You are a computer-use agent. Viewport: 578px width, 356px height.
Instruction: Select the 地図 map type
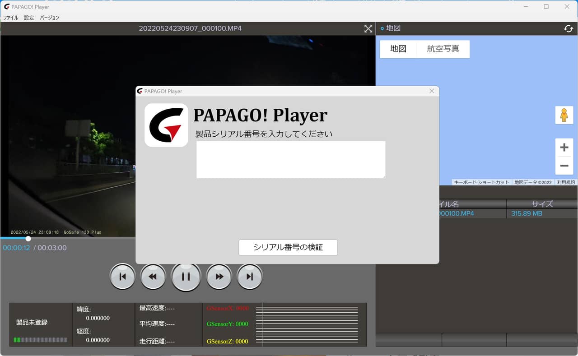coord(398,49)
